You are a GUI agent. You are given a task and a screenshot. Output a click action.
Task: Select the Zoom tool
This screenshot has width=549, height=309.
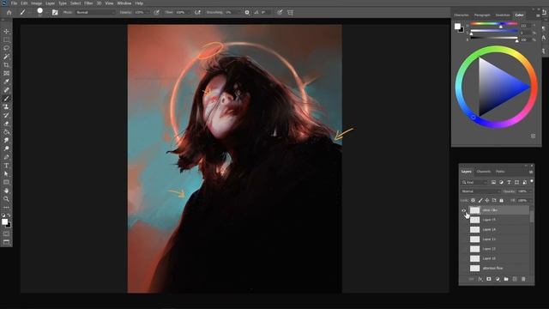click(6, 199)
